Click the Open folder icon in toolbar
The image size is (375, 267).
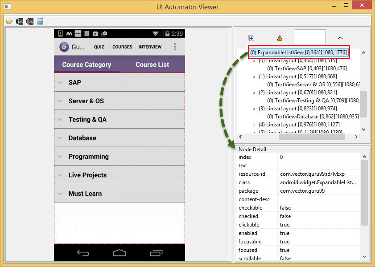[x=9, y=21]
